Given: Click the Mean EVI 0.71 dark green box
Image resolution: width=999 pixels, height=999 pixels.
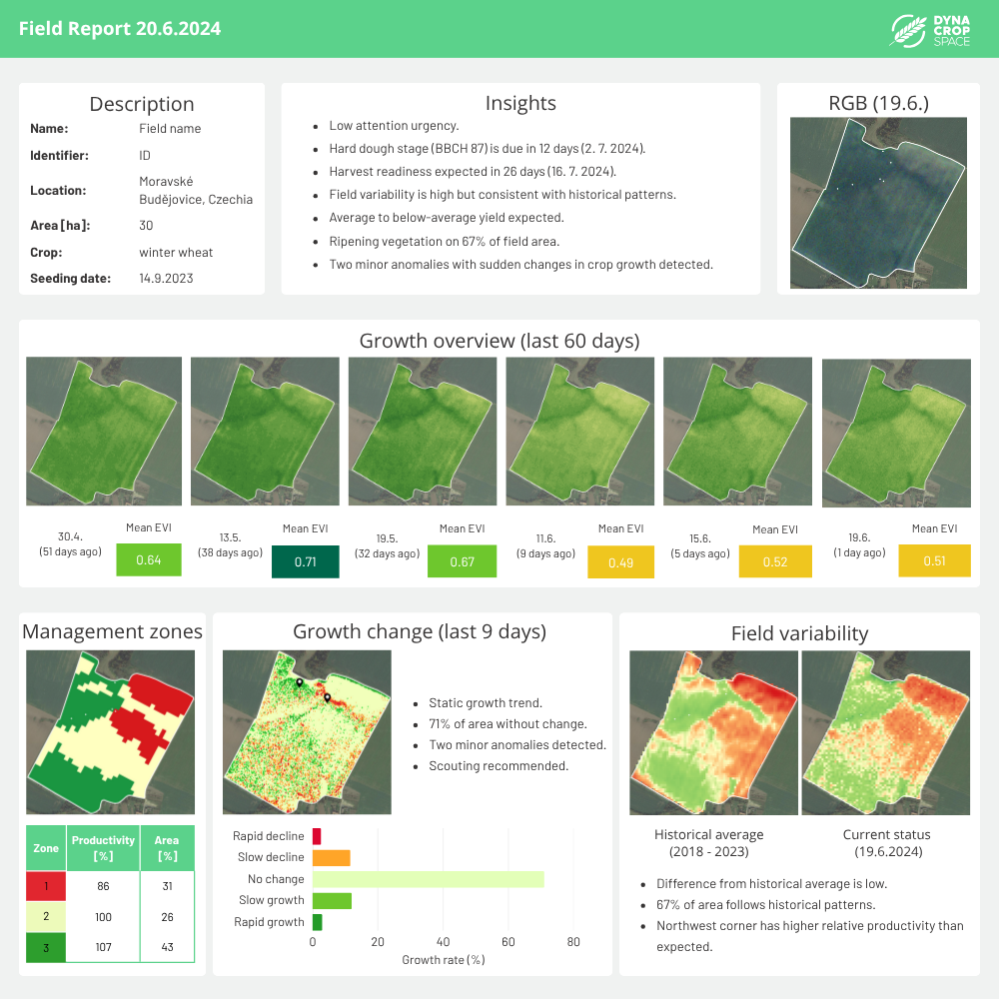Looking at the screenshot, I should tap(305, 561).
